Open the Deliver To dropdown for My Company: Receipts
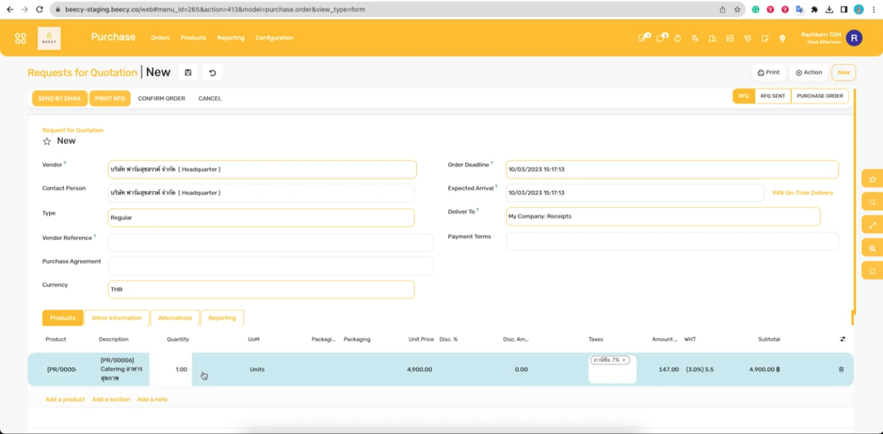 (x=662, y=216)
